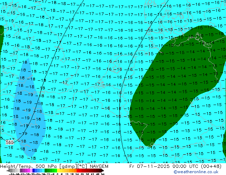The image size is (226, 175).
Task: Click the yellow segment of the temperature scale
Action: coord(58,171)
